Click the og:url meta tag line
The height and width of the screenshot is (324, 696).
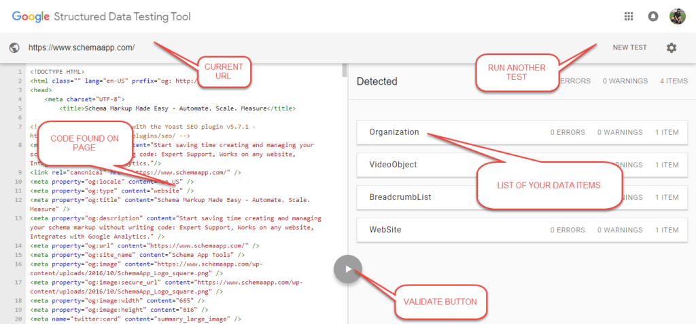(x=145, y=245)
